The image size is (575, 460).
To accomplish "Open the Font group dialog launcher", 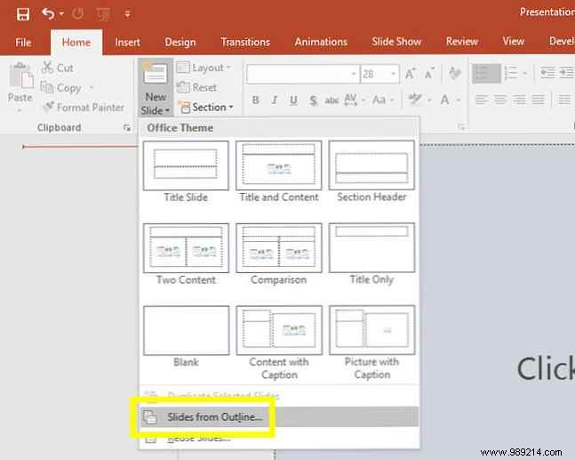I will [x=461, y=127].
